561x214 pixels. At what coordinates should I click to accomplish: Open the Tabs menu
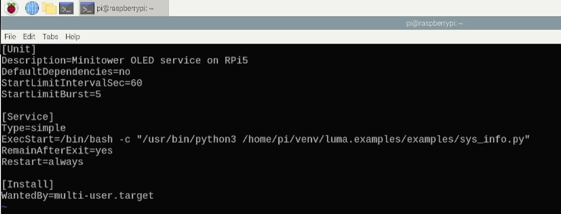coord(50,36)
